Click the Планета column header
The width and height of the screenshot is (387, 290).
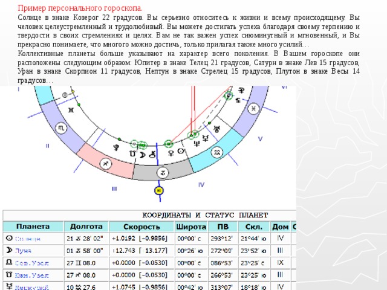(33, 227)
